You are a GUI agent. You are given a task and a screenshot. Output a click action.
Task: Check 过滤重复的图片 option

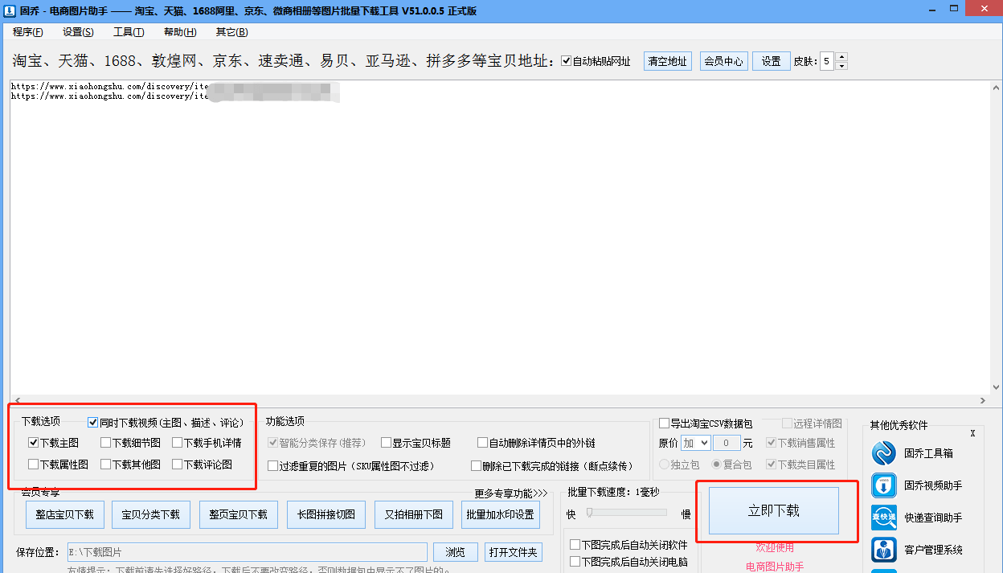273,466
